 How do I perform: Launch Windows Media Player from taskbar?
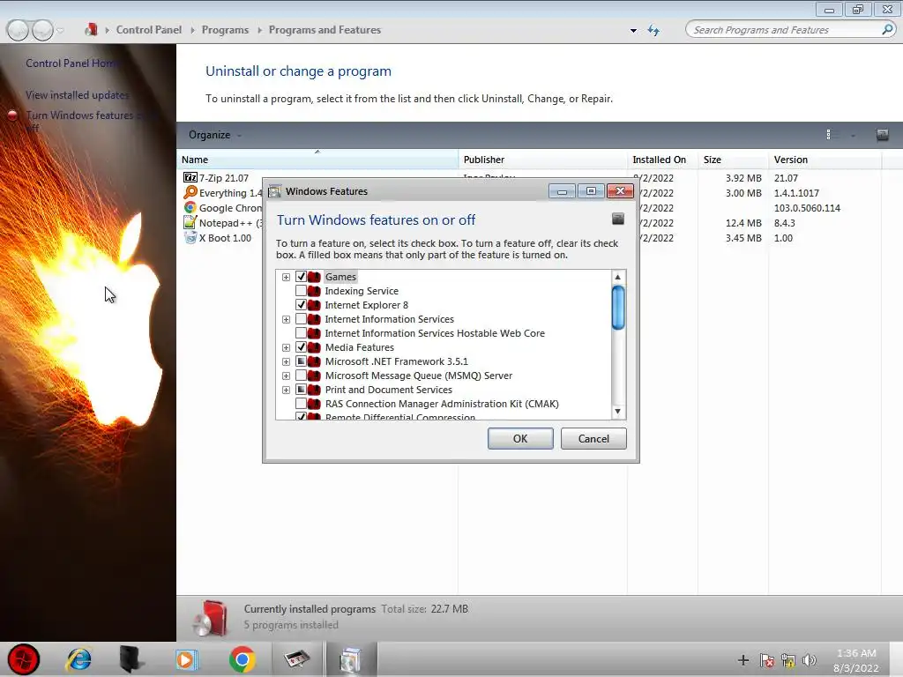pyautogui.click(x=186, y=659)
